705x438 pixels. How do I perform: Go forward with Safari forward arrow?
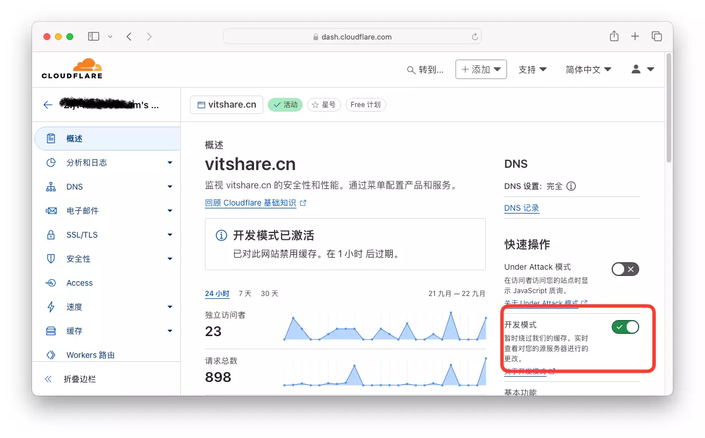(x=149, y=37)
